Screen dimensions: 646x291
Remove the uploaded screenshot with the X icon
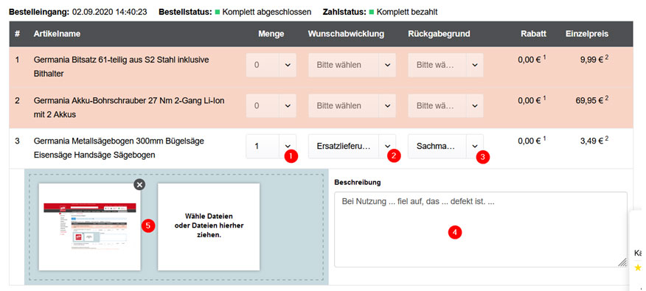click(139, 185)
